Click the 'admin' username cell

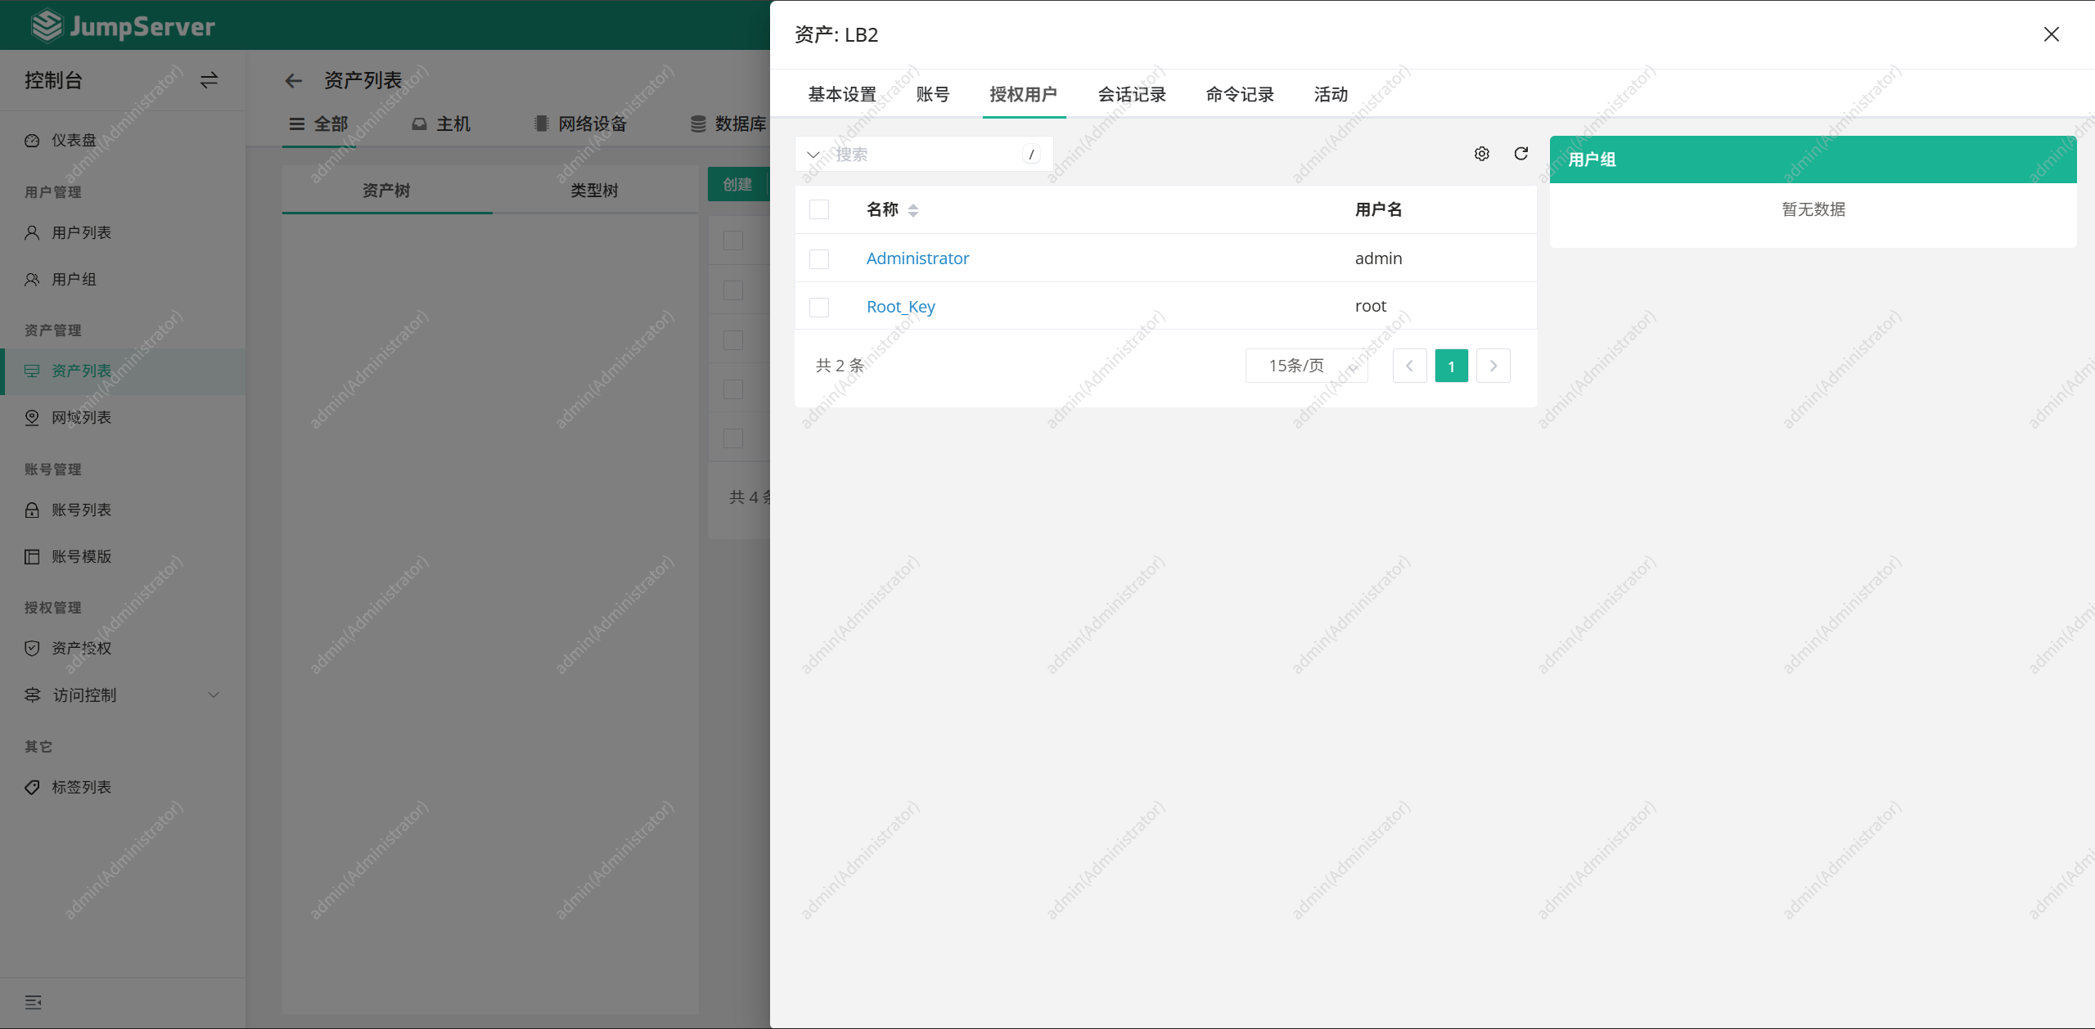coord(1379,258)
